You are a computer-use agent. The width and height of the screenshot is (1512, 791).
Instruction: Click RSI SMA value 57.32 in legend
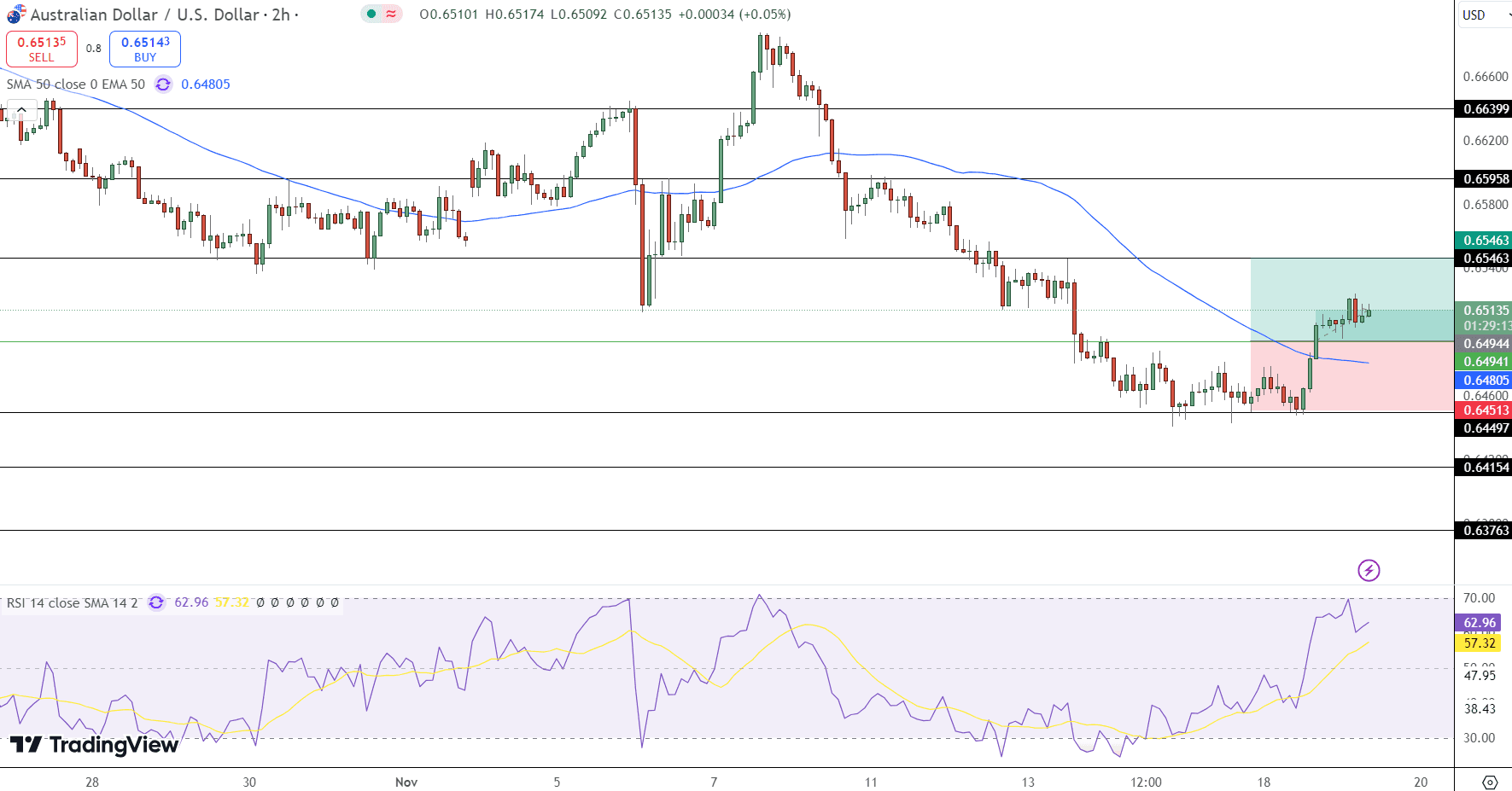point(231,602)
